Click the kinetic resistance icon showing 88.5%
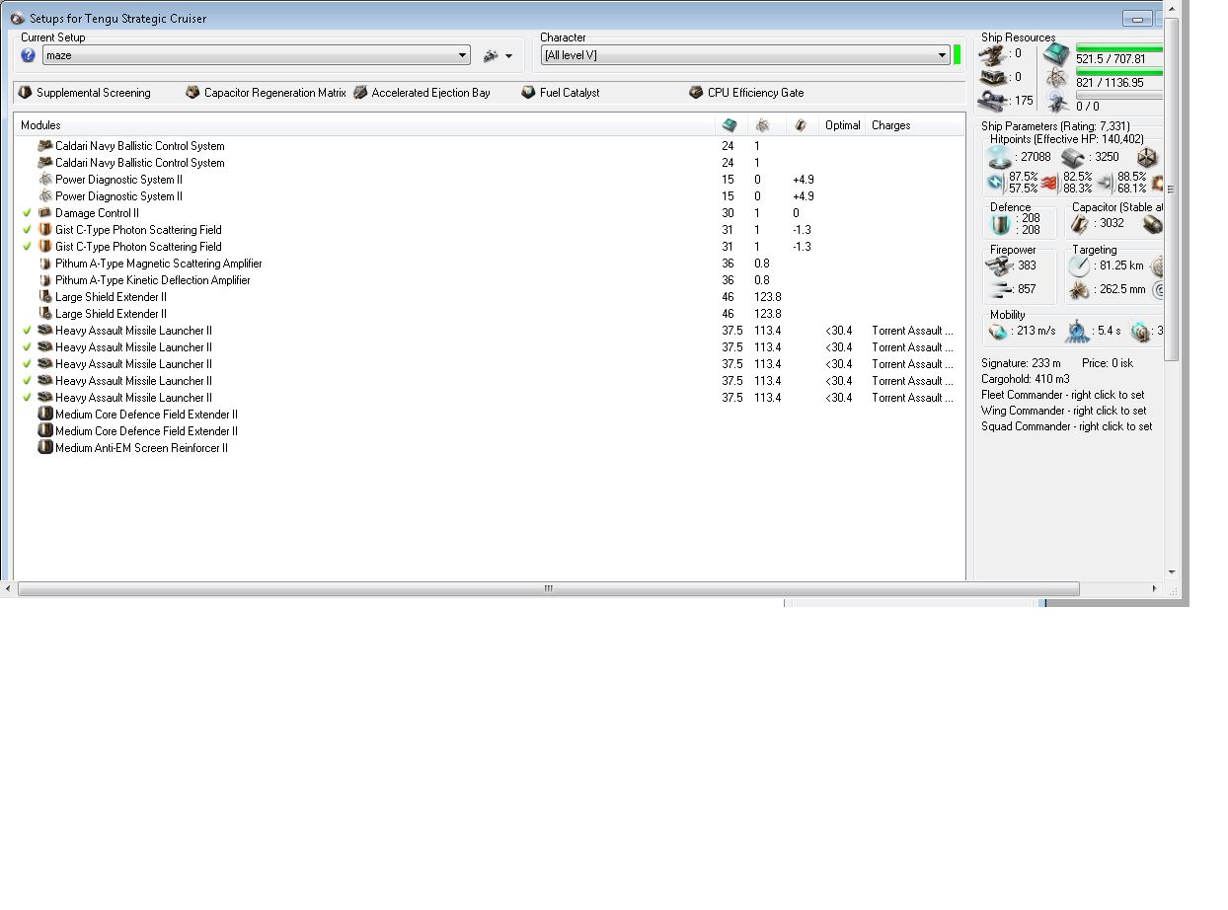Viewport: 1228px width, 910px height. click(1106, 183)
